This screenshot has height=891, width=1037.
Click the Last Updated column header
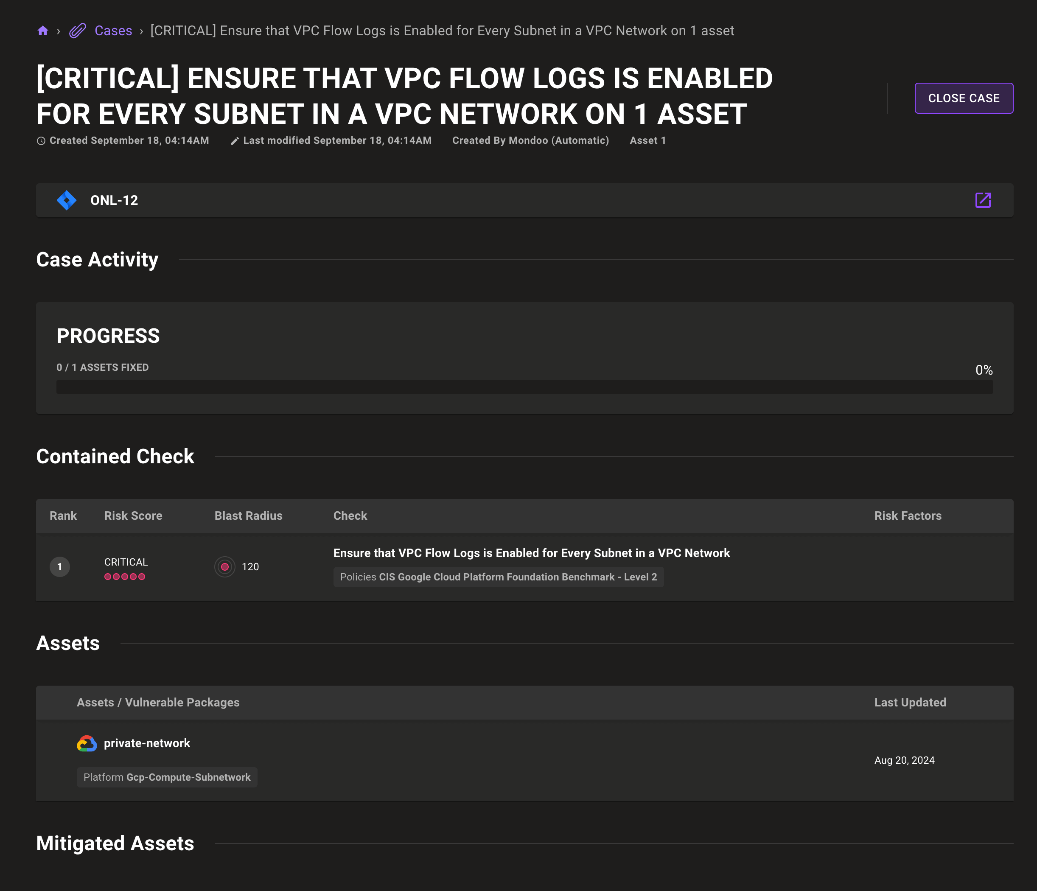pos(909,702)
